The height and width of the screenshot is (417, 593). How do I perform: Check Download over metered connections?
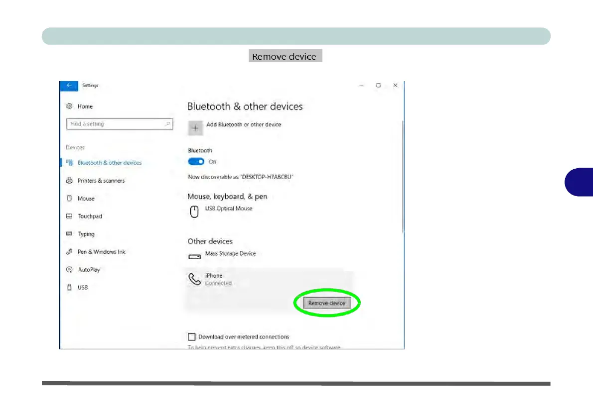[x=192, y=337]
